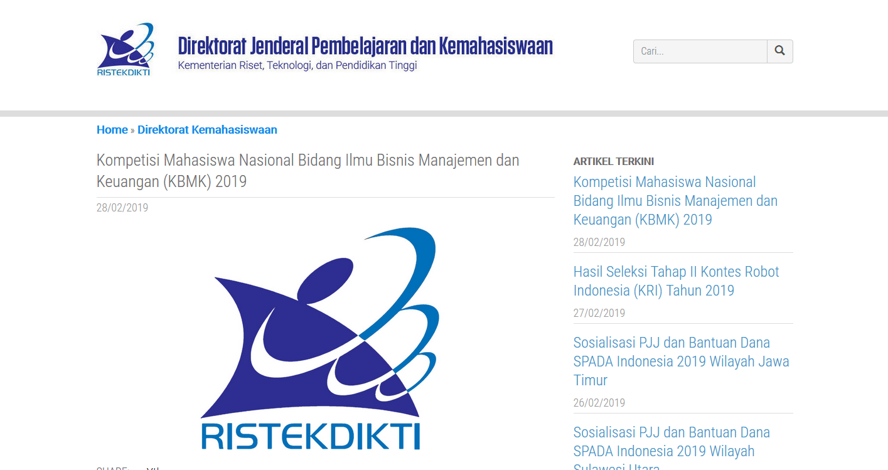Open the Hasil Seleksi Tahap II Kontes Robot article
This screenshot has width=888, height=470.
click(x=676, y=281)
